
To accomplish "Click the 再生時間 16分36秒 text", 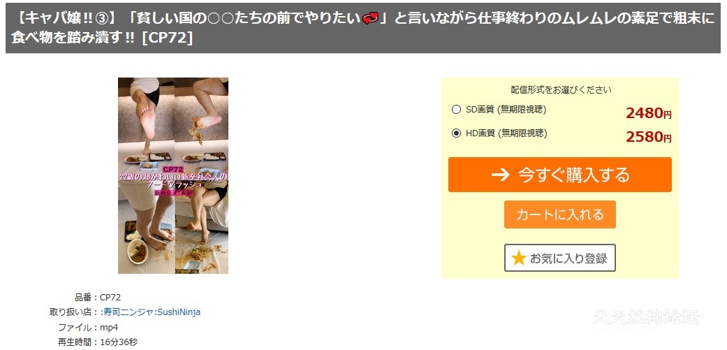I will tap(97, 342).
